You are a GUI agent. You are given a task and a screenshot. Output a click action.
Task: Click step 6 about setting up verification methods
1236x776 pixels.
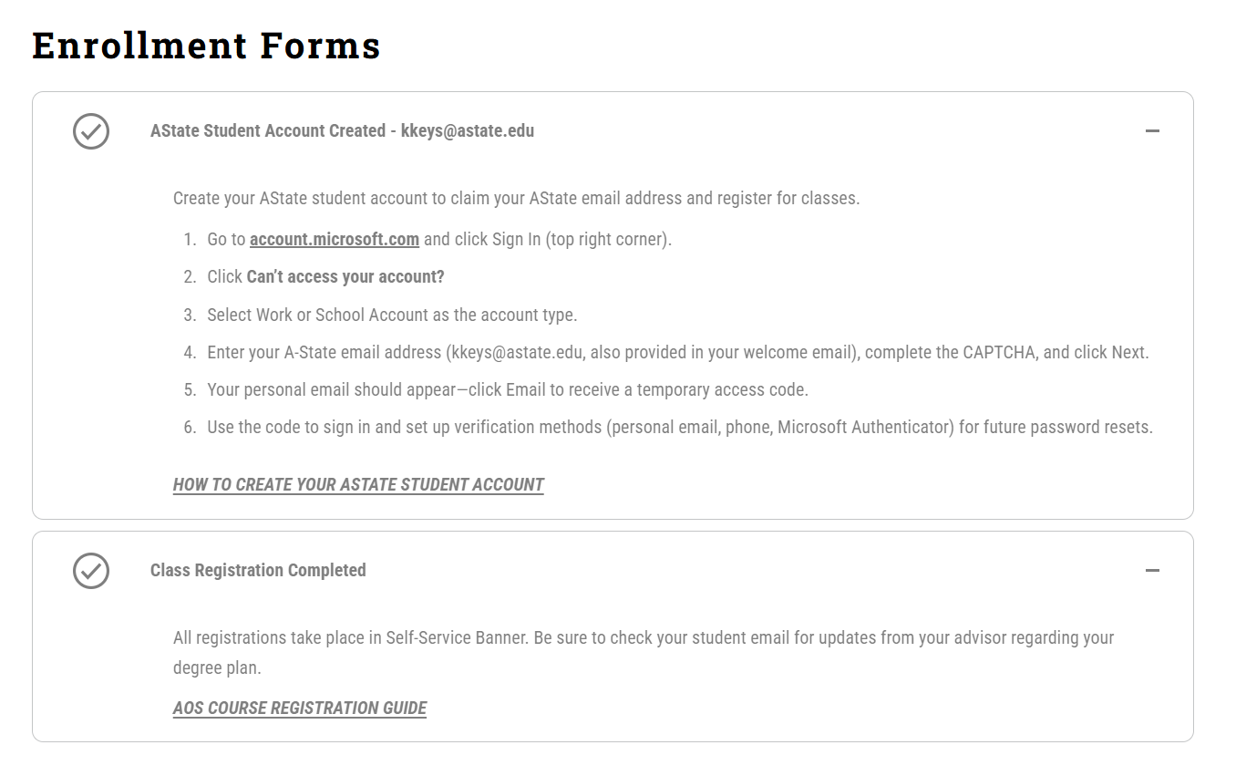680,428
